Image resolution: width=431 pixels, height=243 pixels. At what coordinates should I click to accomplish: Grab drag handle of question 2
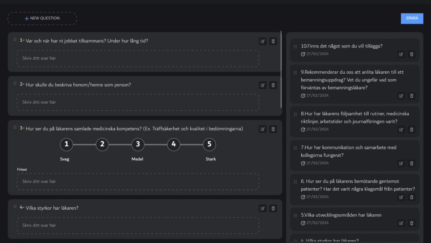tap(15, 84)
